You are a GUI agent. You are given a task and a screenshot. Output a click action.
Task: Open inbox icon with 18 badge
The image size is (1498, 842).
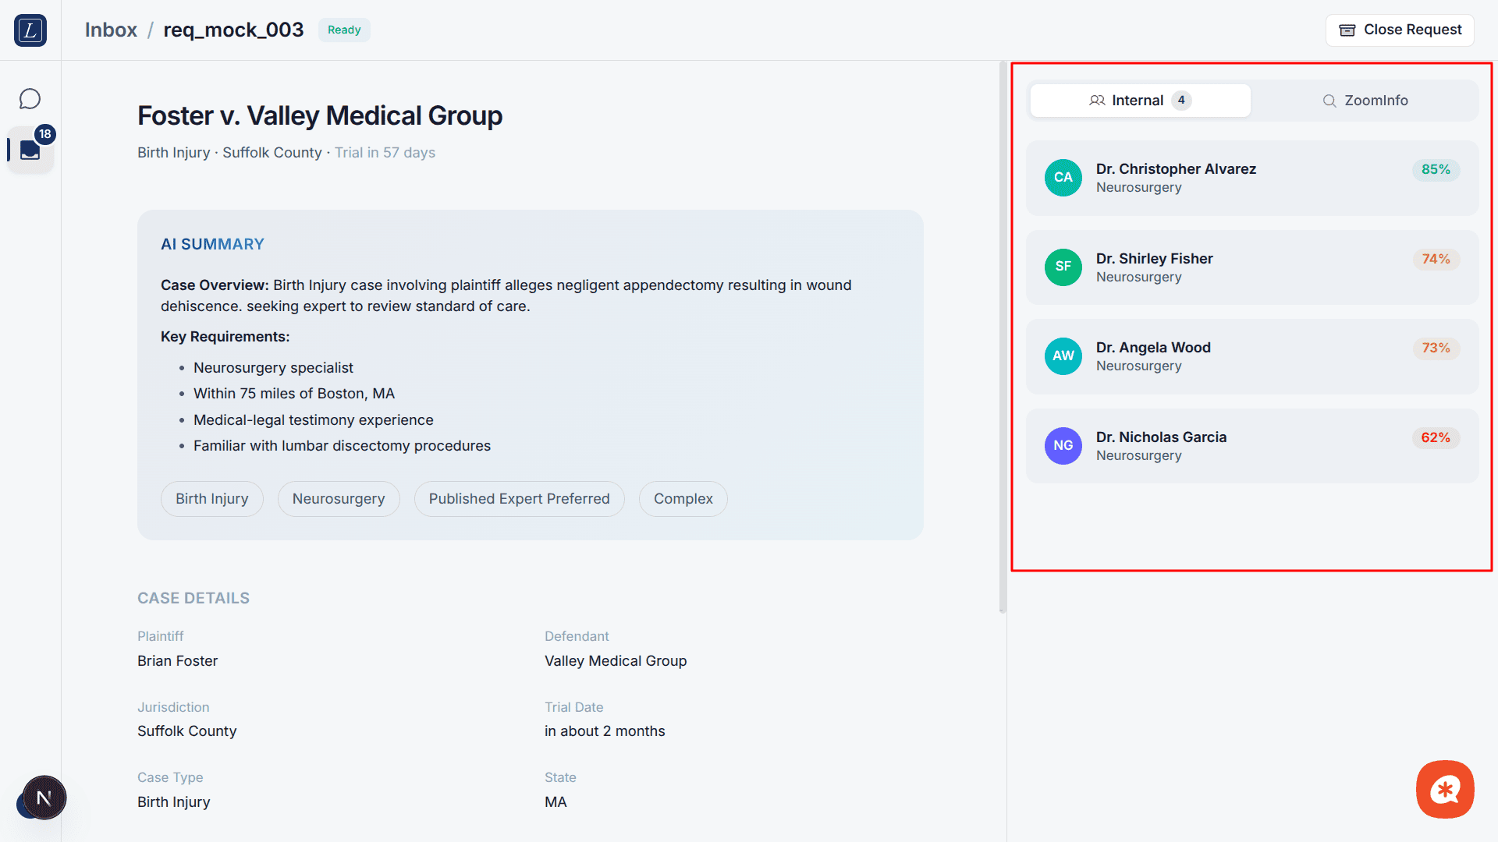[x=30, y=150]
